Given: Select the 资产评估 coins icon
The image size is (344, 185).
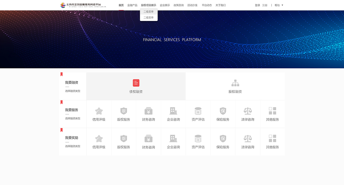Looking at the screenshot, I should 198,111.
